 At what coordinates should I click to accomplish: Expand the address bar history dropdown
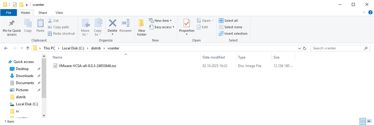[x=299, y=48]
